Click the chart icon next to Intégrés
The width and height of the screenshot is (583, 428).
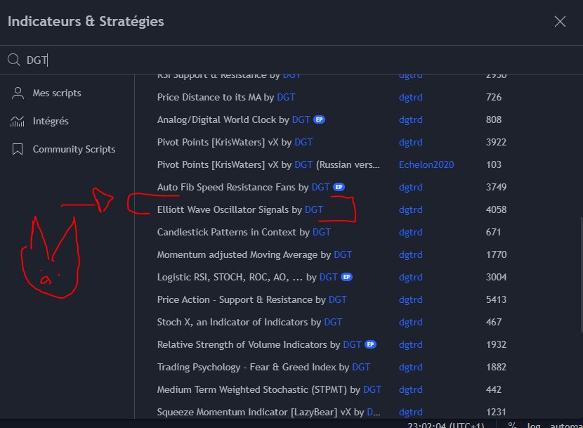click(x=18, y=120)
